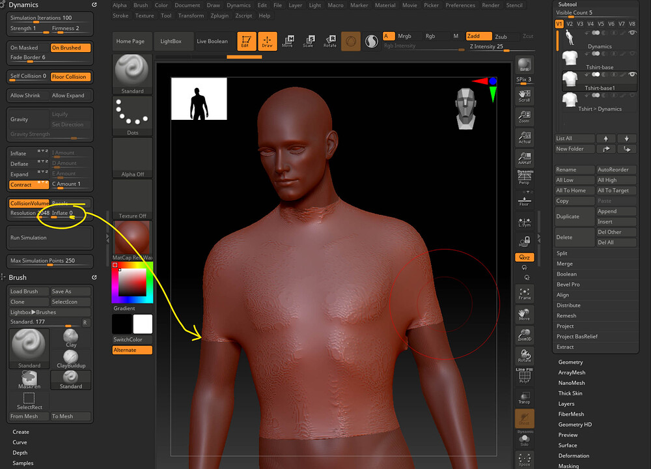Click the Xpose icon
Viewport: 651px width, 469px height.
[524, 460]
